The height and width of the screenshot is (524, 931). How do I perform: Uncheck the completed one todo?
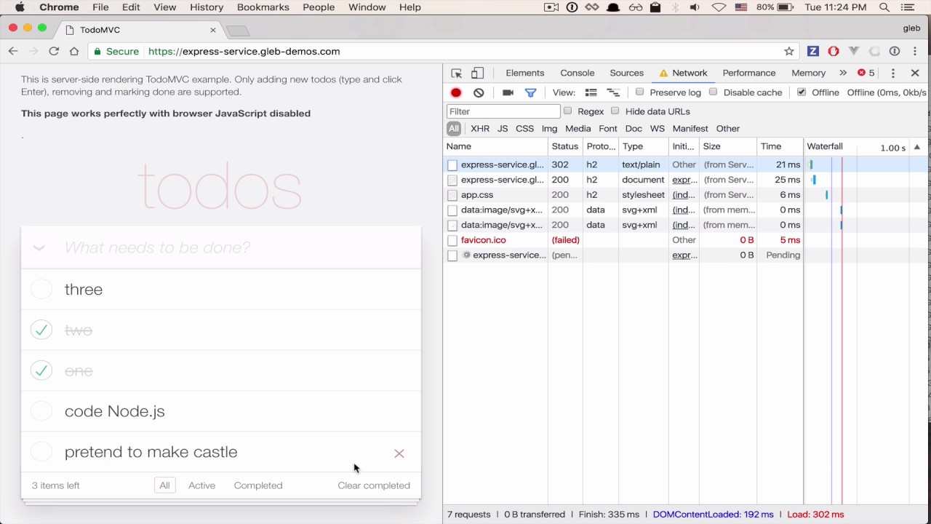[41, 370]
